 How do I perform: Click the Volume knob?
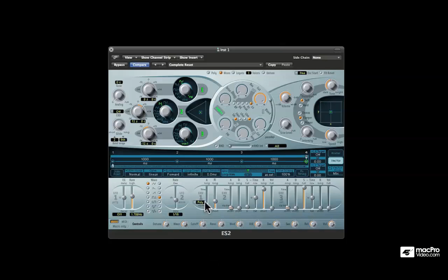(x=286, y=97)
